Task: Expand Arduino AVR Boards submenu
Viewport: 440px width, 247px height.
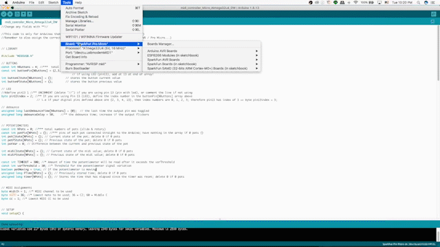Action: tap(201, 51)
